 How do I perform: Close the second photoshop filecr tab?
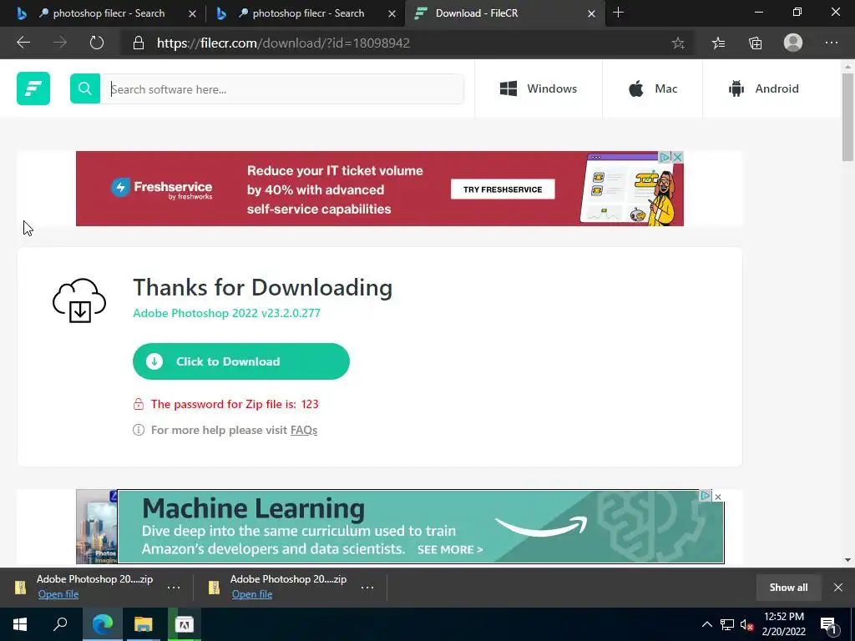pos(392,13)
